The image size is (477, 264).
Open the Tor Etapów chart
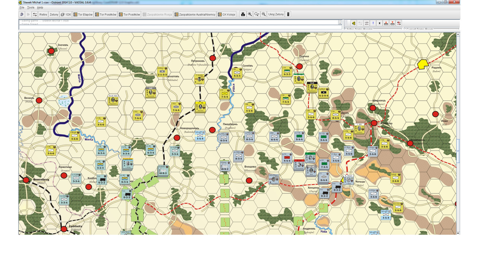coord(83,15)
